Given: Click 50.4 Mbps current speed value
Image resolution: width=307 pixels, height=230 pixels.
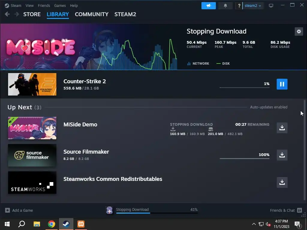Looking at the screenshot, I should point(197,43).
